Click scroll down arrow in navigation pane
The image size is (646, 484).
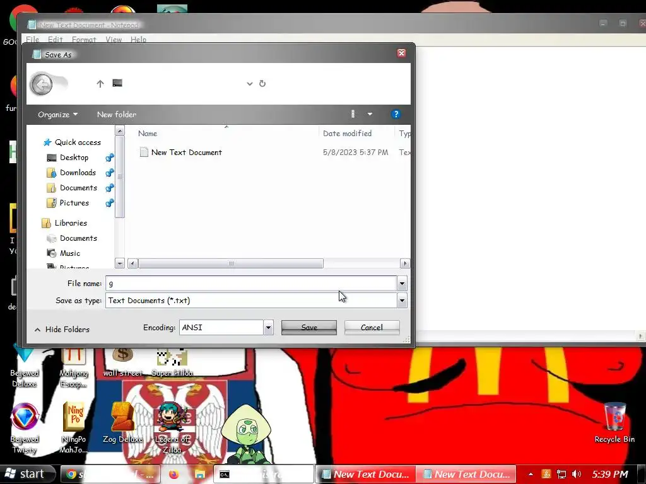click(x=119, y=263)
